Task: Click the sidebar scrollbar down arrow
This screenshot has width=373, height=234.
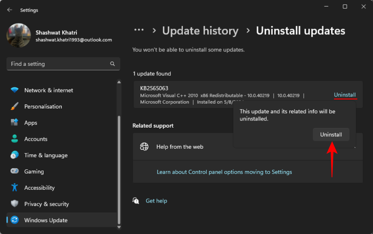Action: pos(120,227)
